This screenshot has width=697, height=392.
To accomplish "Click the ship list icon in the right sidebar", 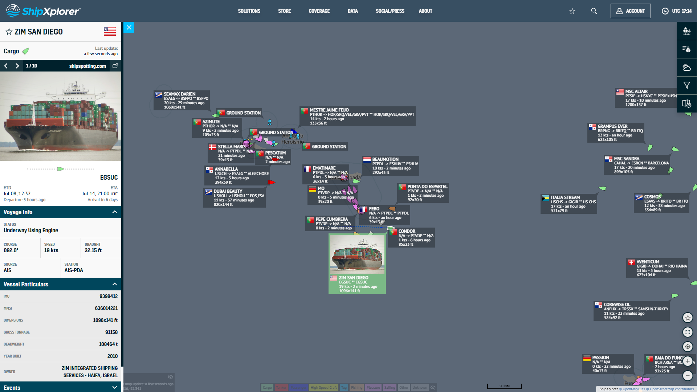I will tap(686, 49).
